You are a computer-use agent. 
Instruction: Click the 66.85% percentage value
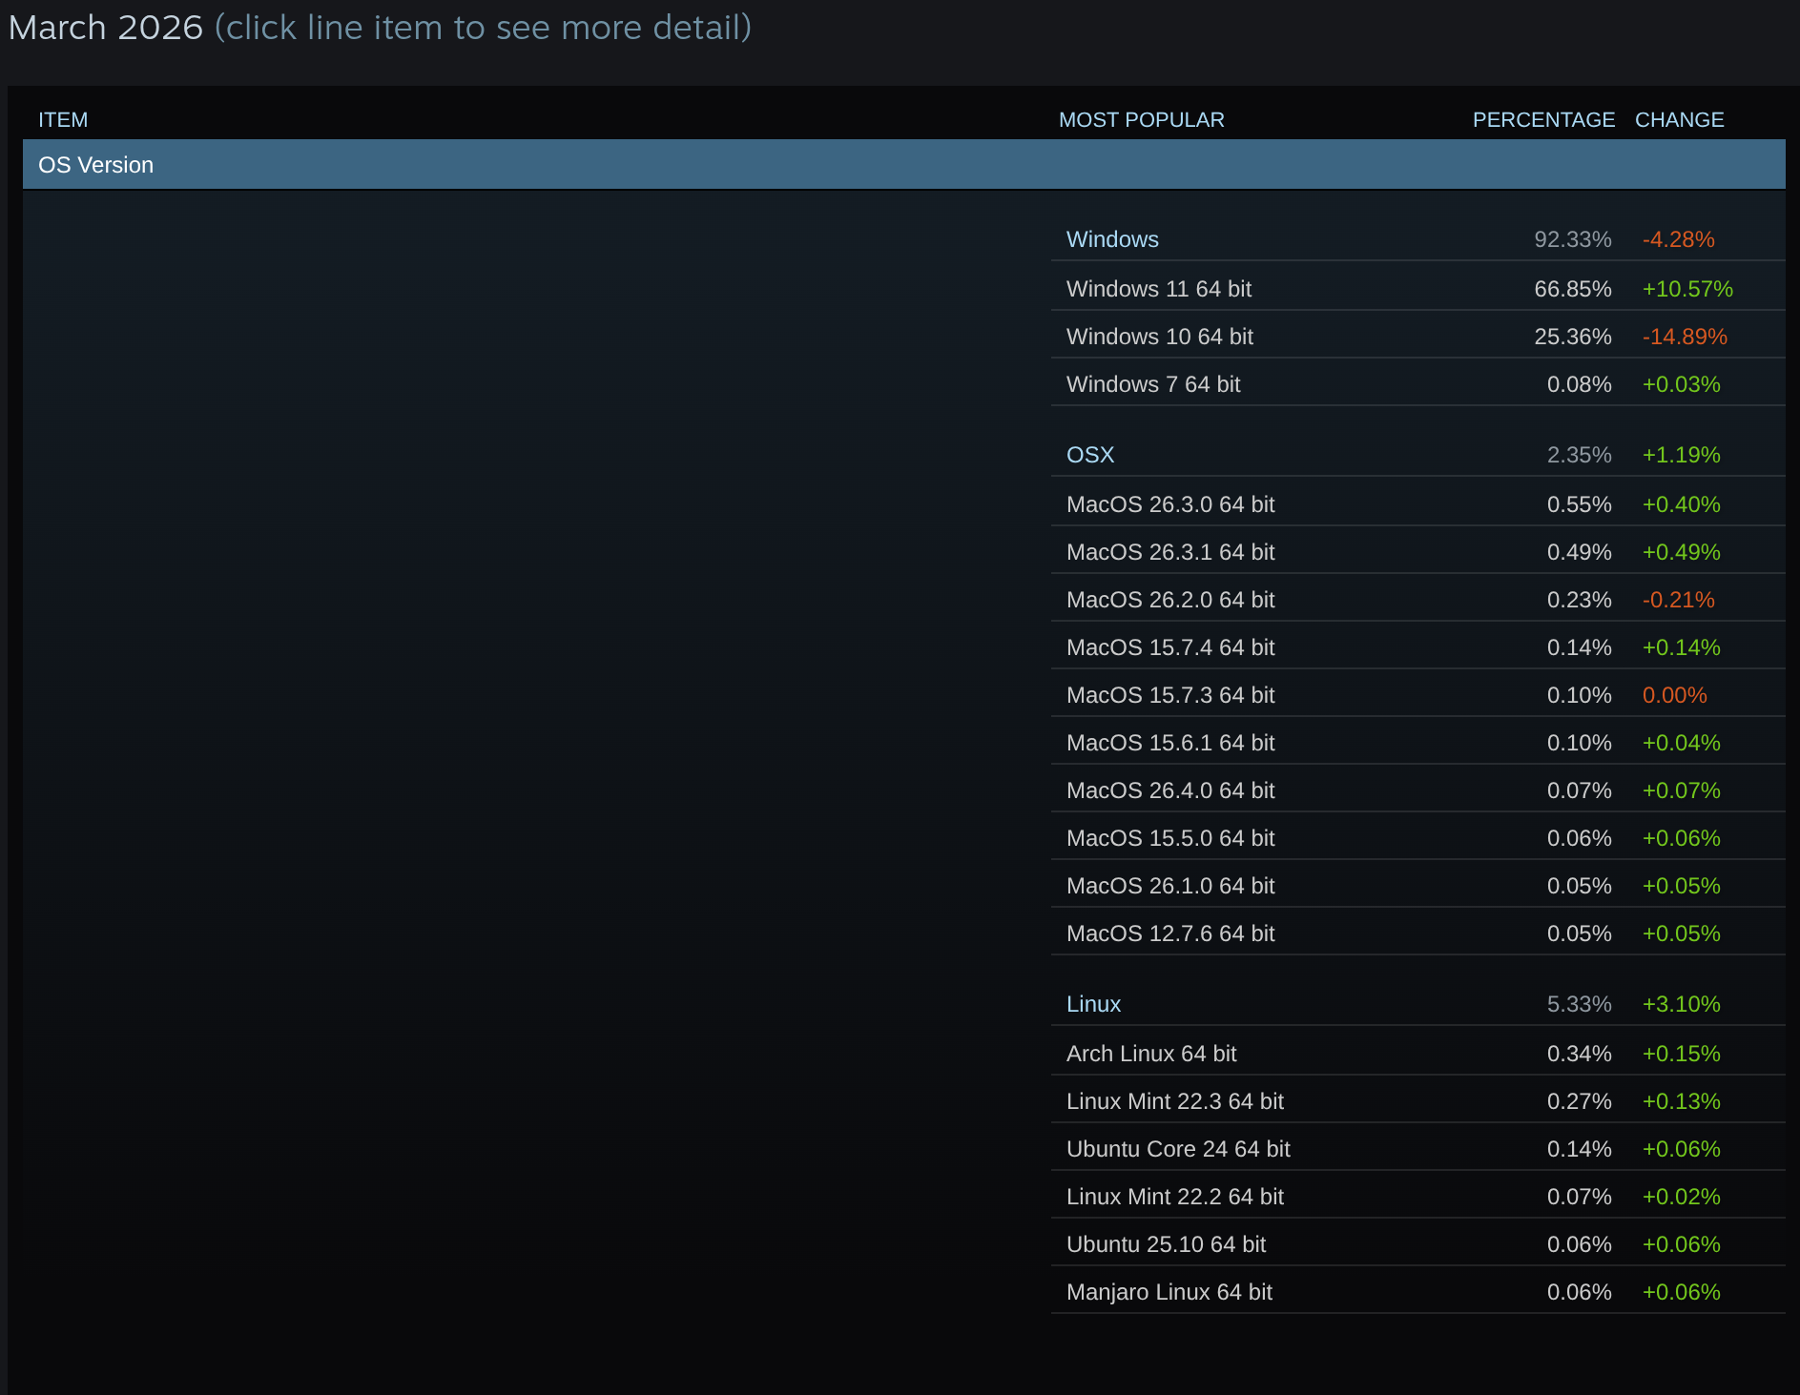click(1573, 289)
